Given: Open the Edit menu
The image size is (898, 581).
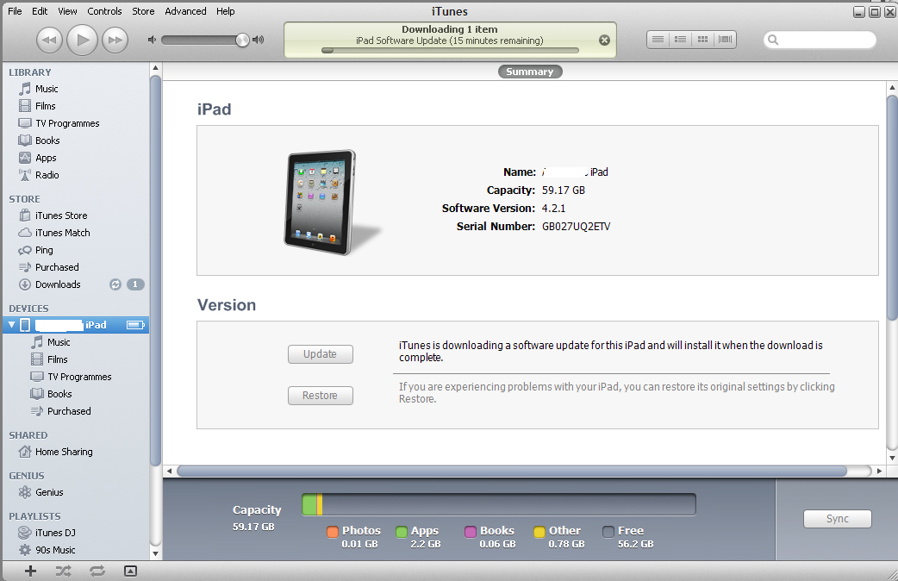Looking at the screenshot, I should coord(40,11).
